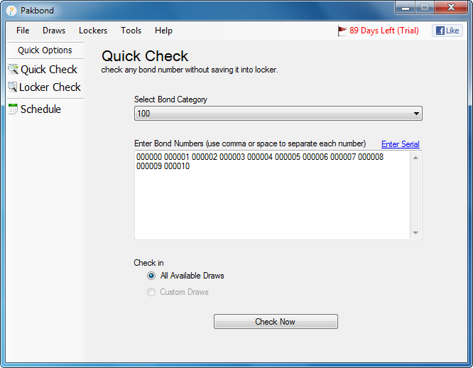Click the Locker Check magnifier icon in sidebar
Screen dimensions: 473x368
[x=12, y=87]
